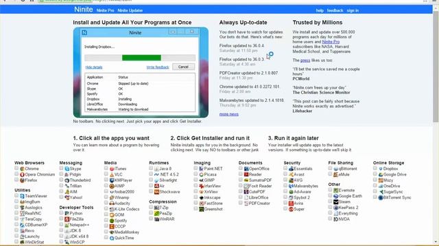Click the Skype icon in Messaging
Viewport: 439px width, 246px height.
click(67, 169)
